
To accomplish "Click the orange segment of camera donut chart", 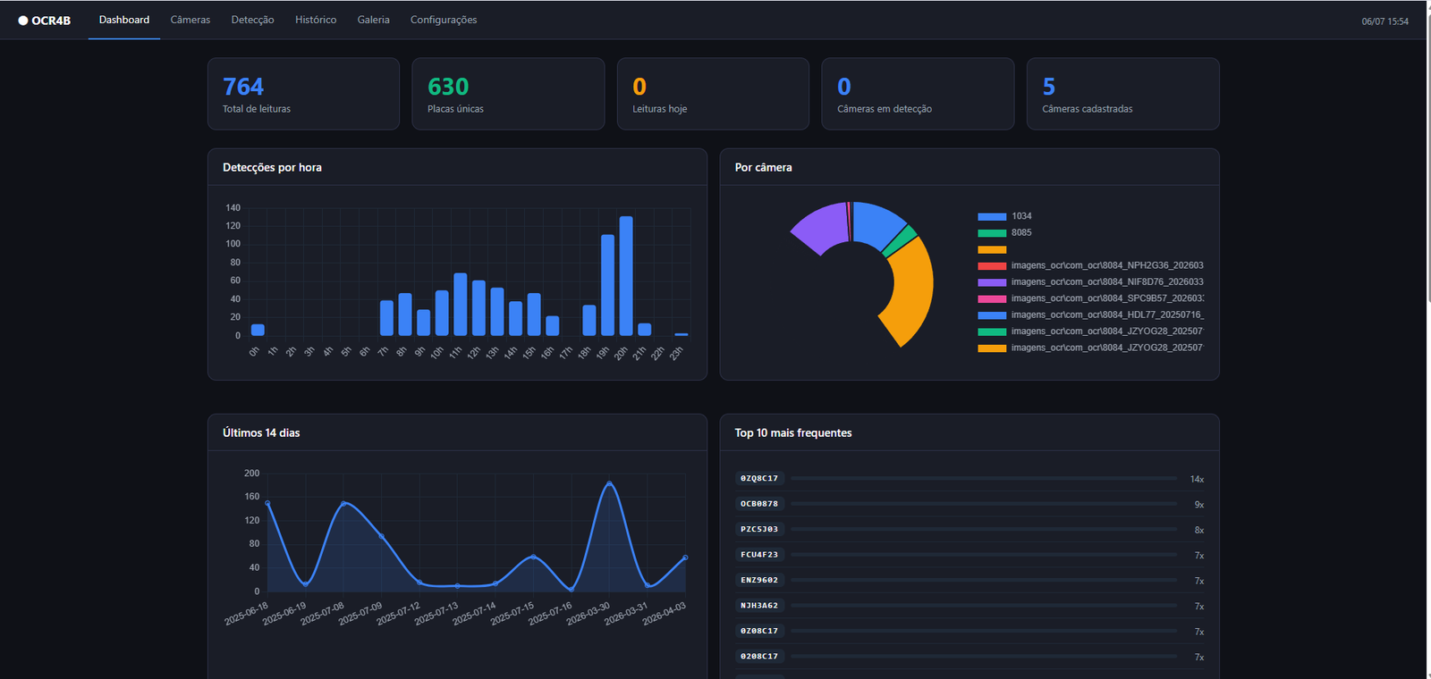I will point(912,290).
